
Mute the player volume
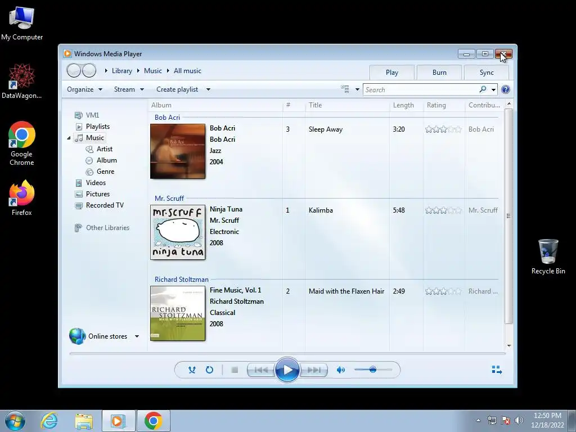click(340, 370)
